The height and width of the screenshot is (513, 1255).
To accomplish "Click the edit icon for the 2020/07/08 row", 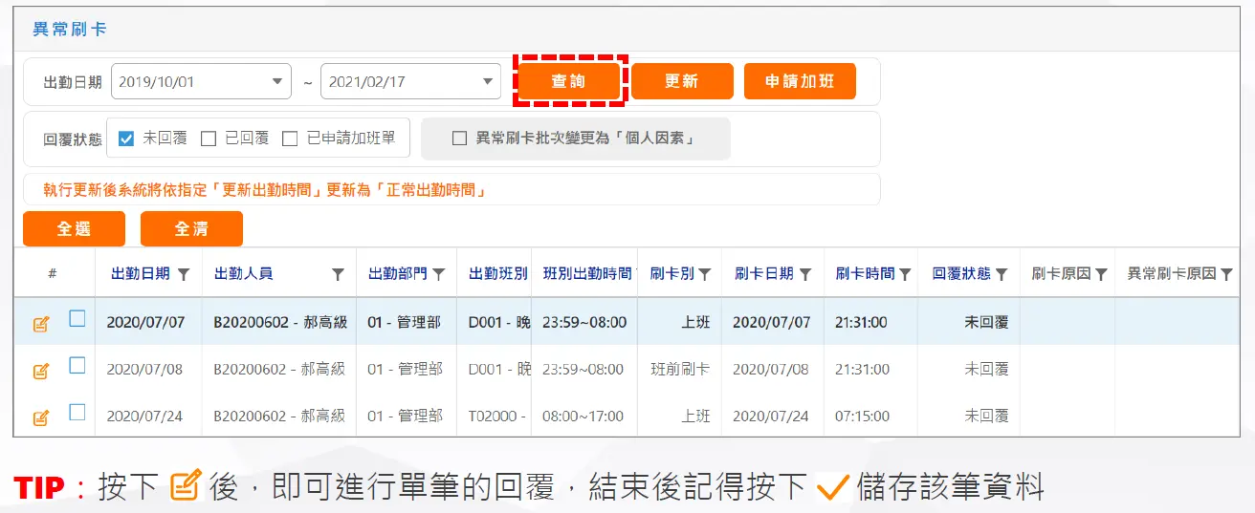I will [41, 371].
